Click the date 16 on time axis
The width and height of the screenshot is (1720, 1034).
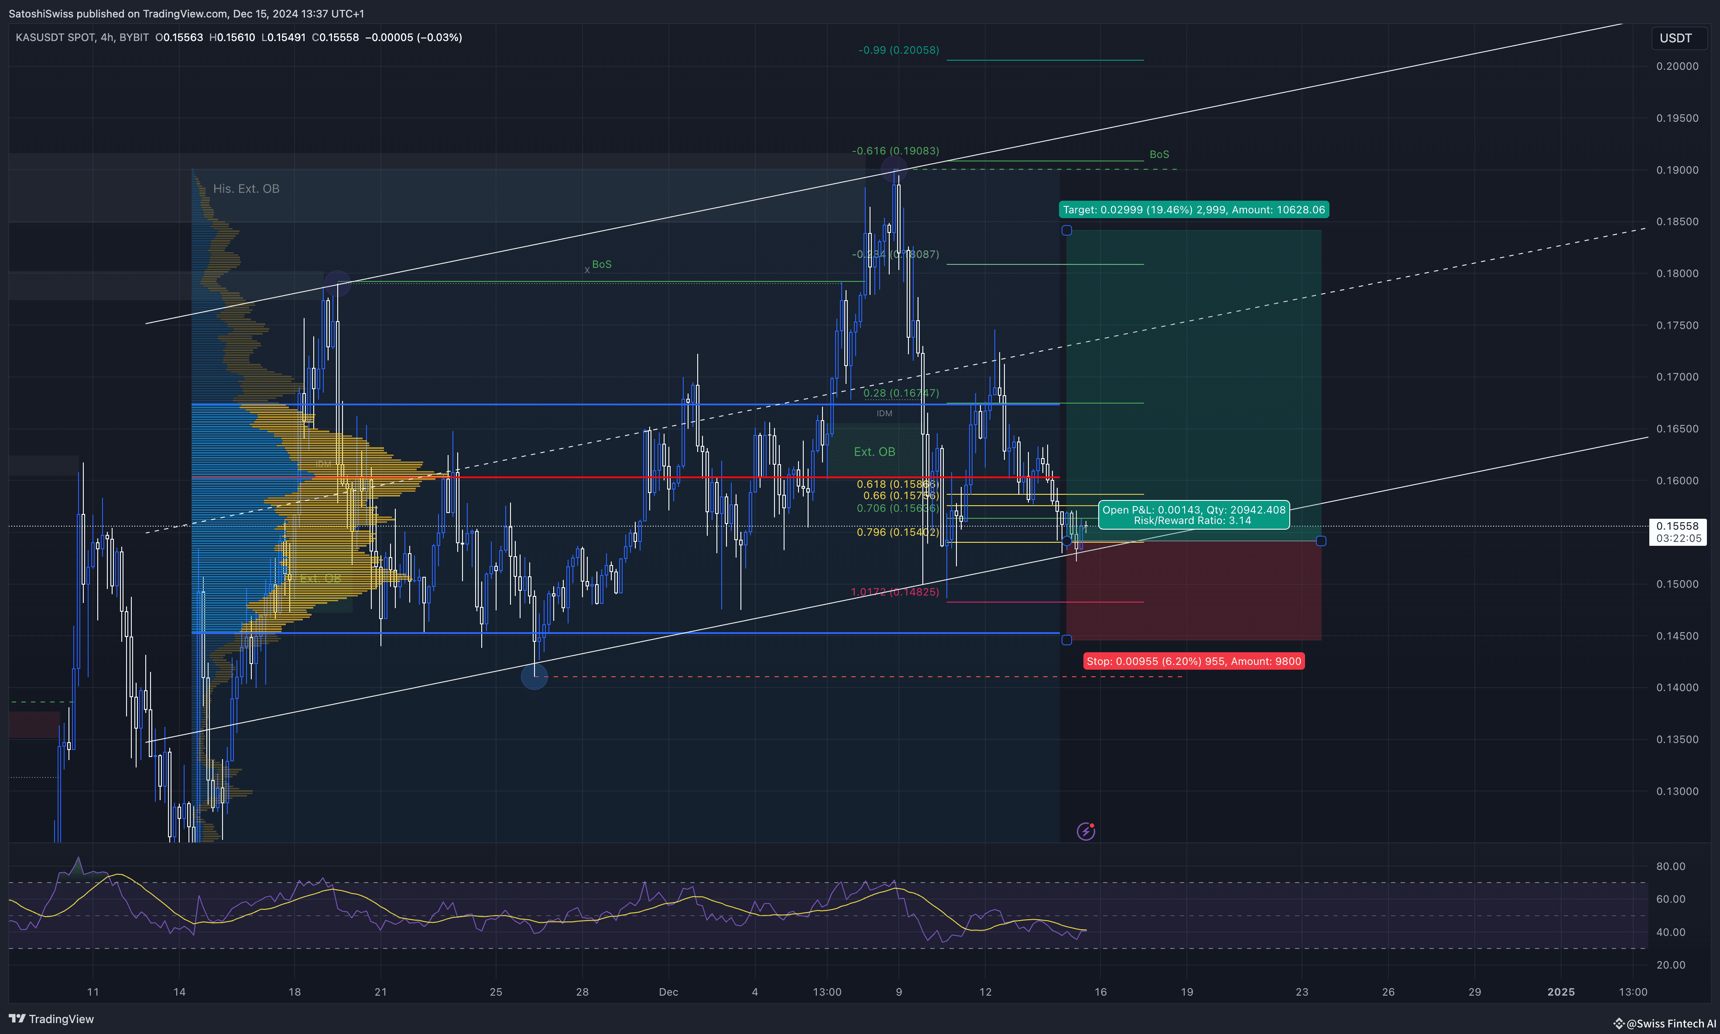1101,992
